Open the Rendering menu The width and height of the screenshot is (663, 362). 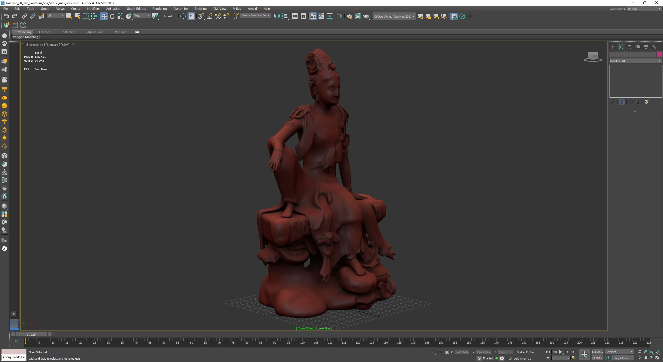(160, 9)
